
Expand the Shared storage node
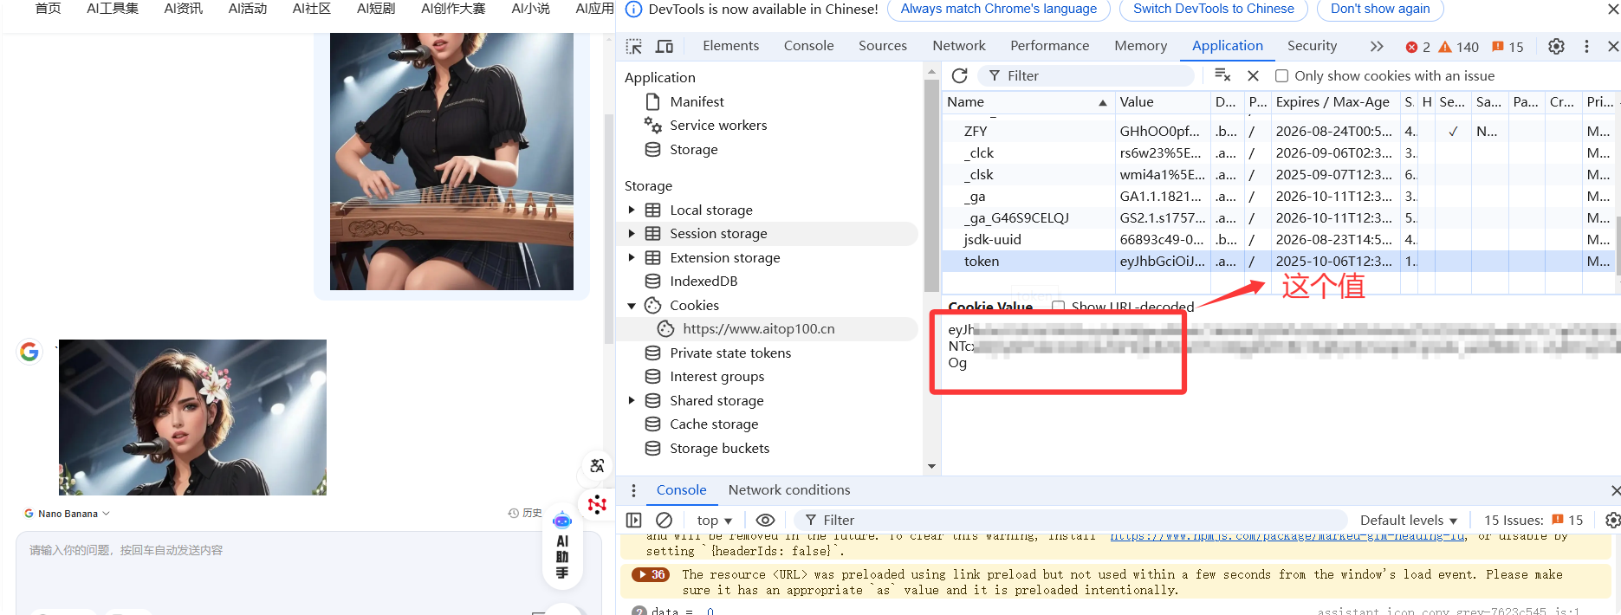pyautogui.click(x=632, y=400)
